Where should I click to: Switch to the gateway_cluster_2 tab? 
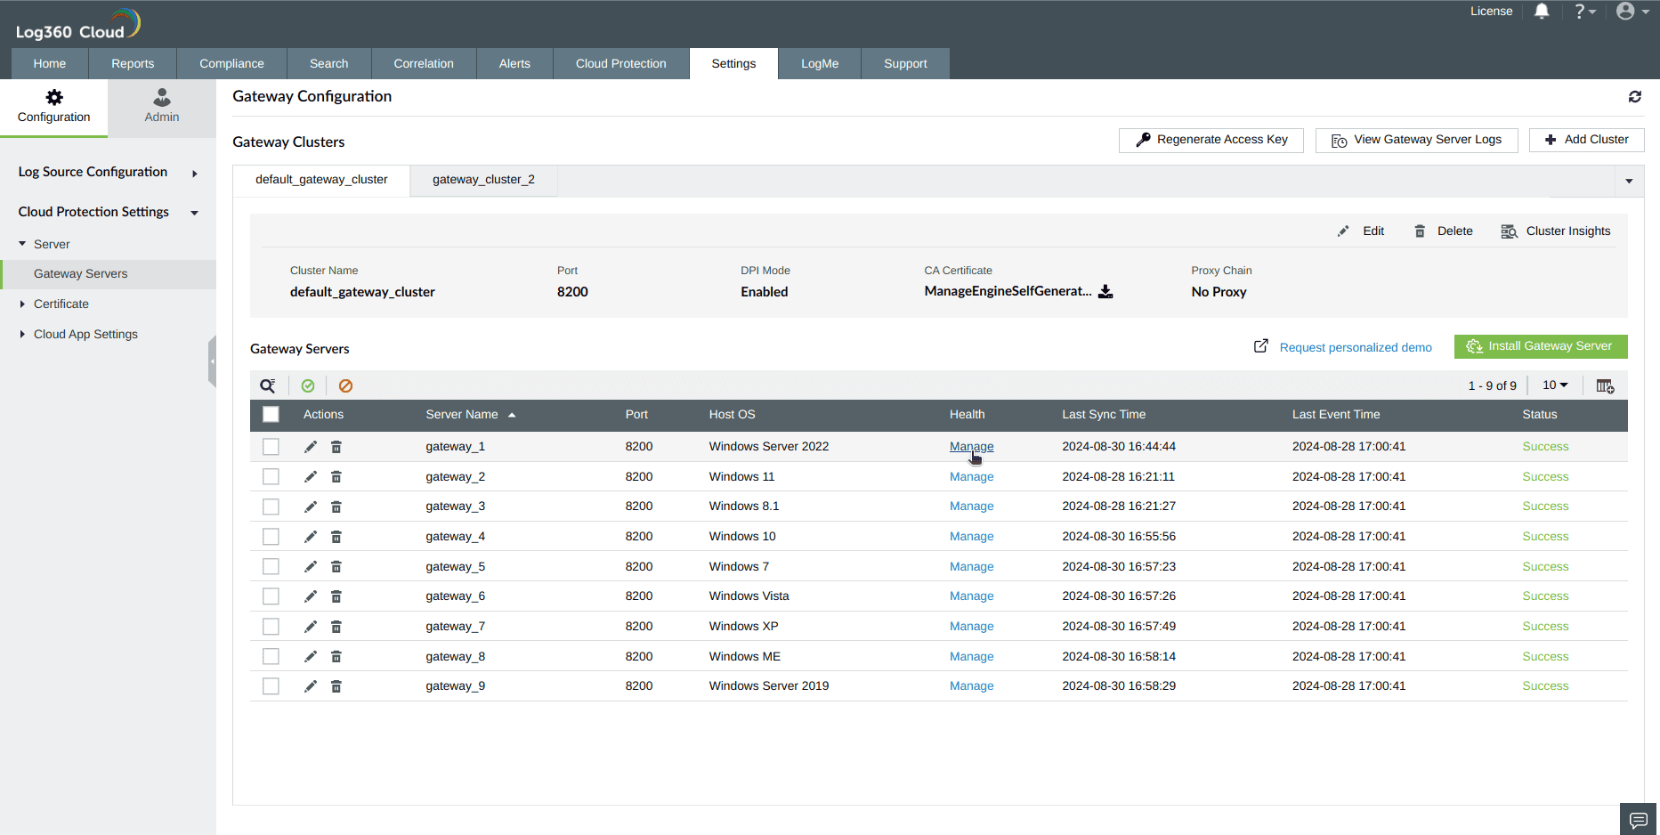[483, 179]
